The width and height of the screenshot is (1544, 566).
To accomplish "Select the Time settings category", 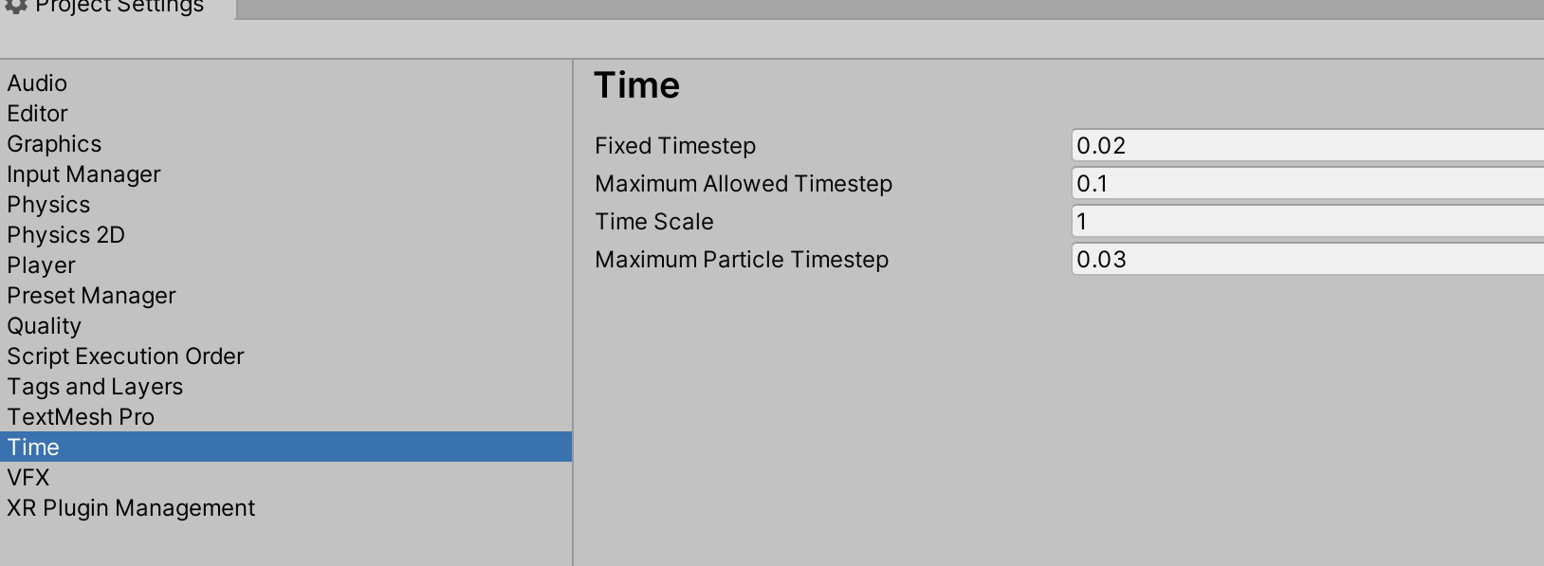I will (x=33, y=447).
